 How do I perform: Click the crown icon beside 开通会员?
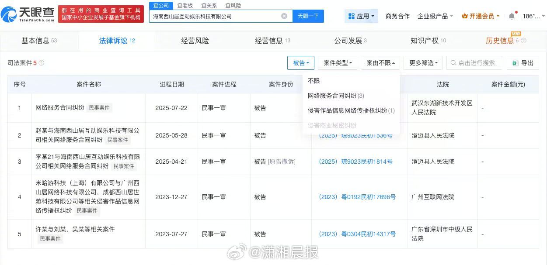click(464, 16)
